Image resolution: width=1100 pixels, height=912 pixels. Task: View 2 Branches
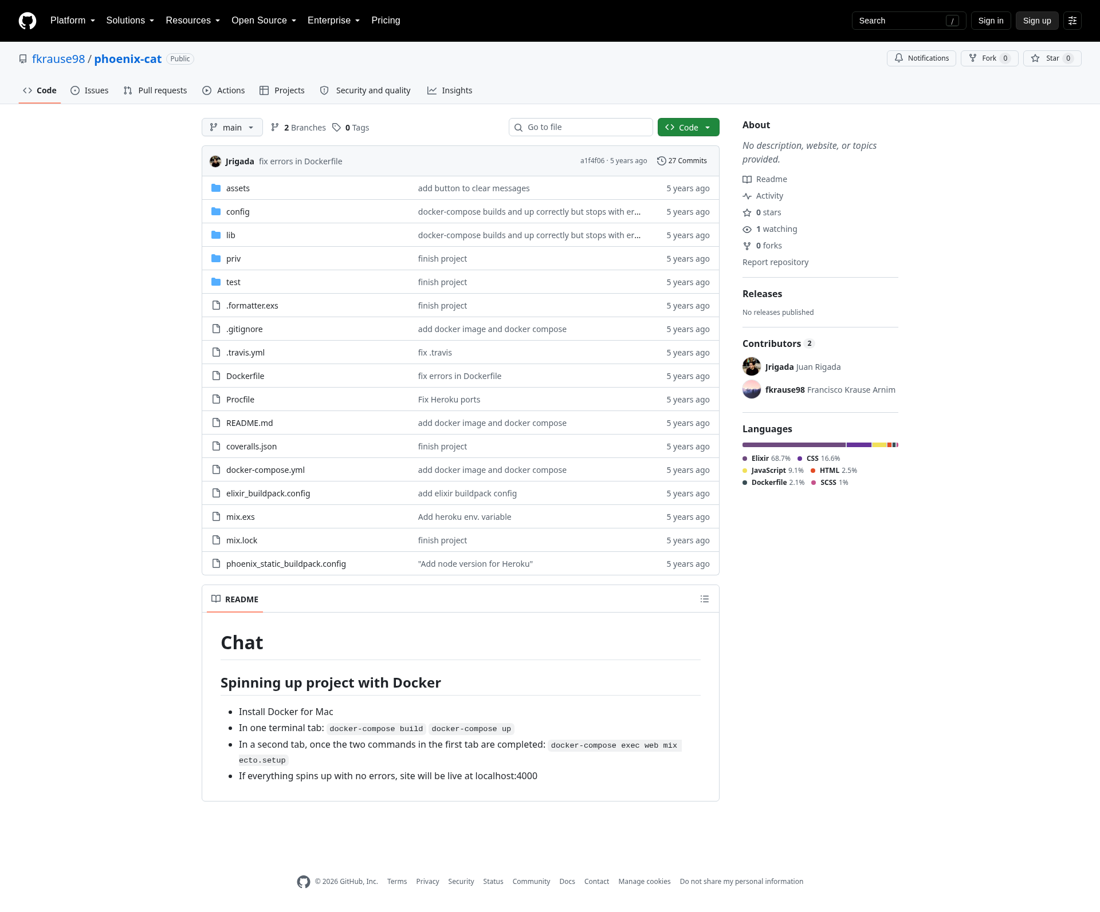(298, 127)
